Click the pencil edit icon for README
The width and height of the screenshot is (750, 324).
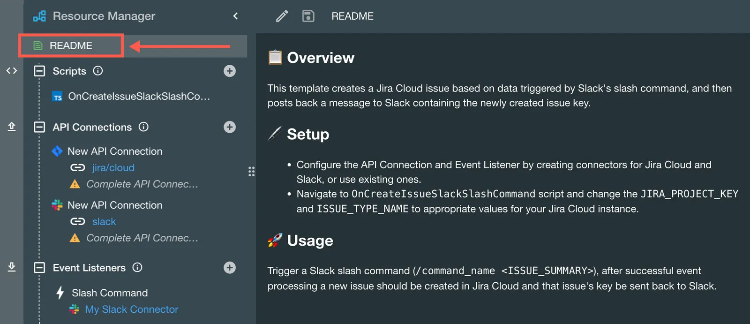pos(282,16)
